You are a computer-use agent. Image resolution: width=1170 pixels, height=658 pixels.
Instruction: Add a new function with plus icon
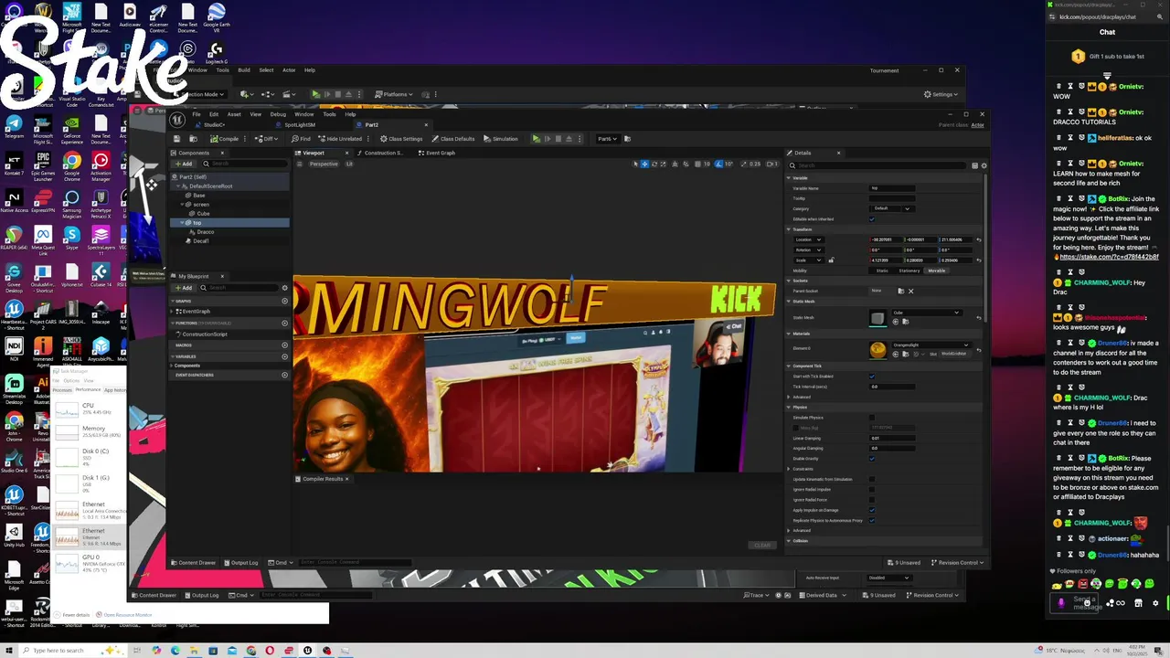point(284,323)
